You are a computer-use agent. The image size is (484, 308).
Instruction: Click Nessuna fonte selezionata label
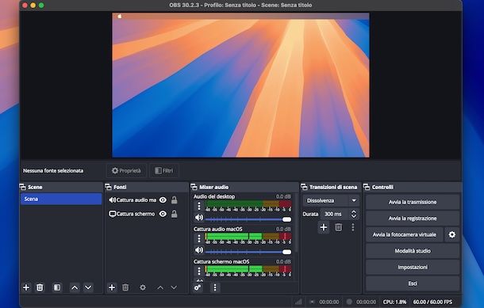(53, 171)
